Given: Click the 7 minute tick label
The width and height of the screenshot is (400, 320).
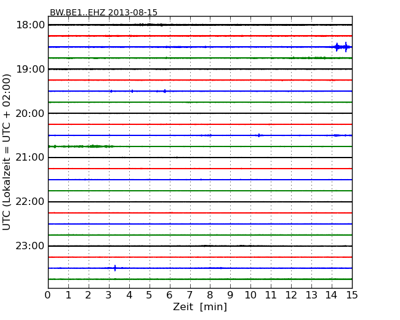Looking at the screenshot, I should [x=190, y=295].
